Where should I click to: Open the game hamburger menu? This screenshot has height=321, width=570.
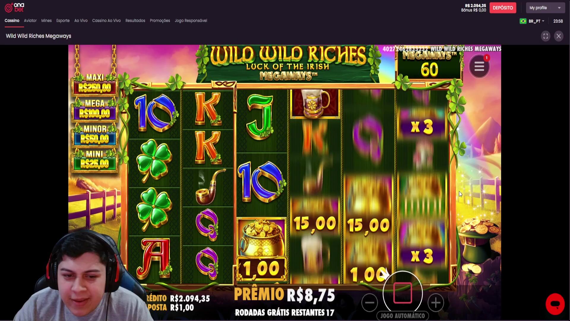click(x=479, y=67)
